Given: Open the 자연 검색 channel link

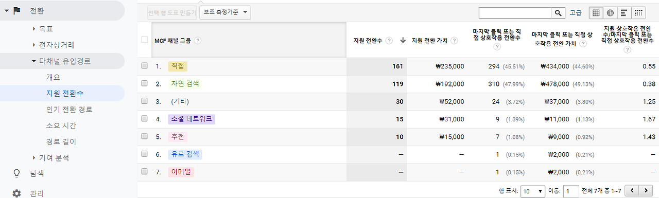Looking at the screenshot, I should (x=185, y=83).
